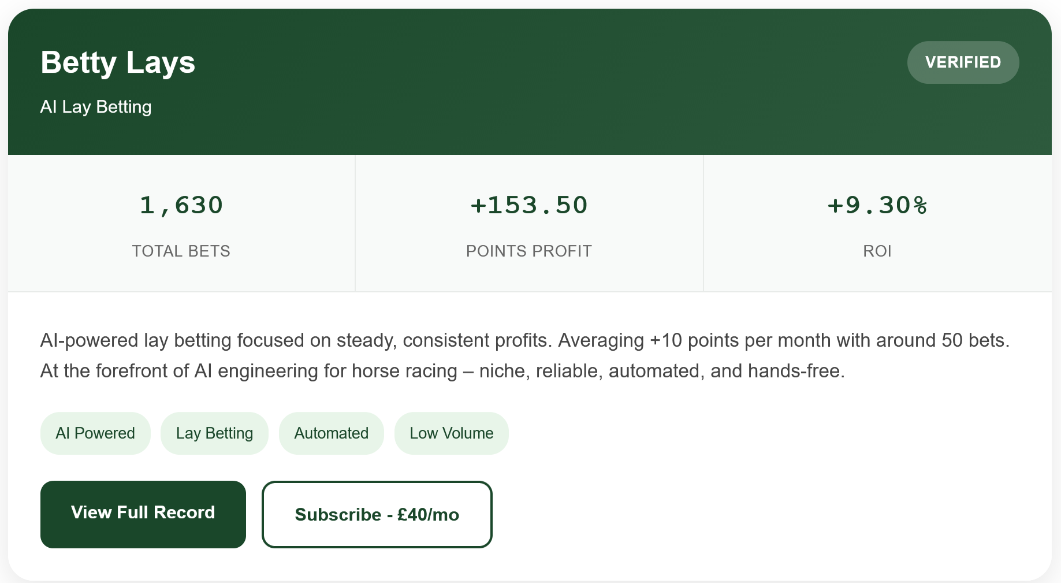1061x583 pixels.
Task: Click the VERIFIED badge
Action: [x=963, y=62]
